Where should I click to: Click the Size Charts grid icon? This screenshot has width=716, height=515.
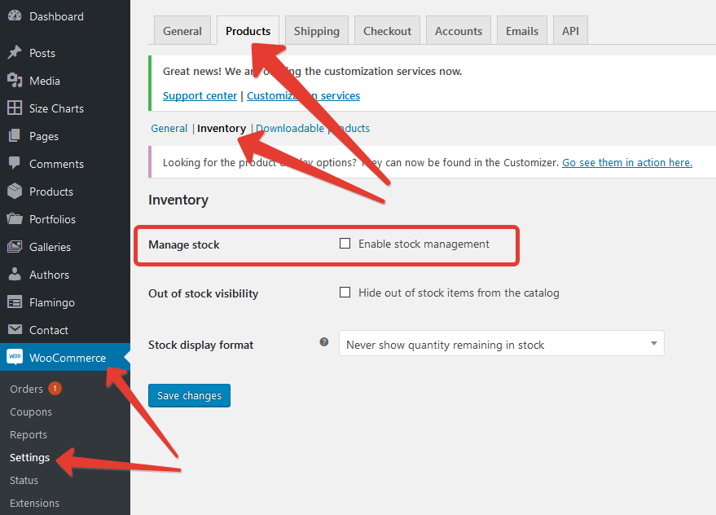tap(15, 108)
